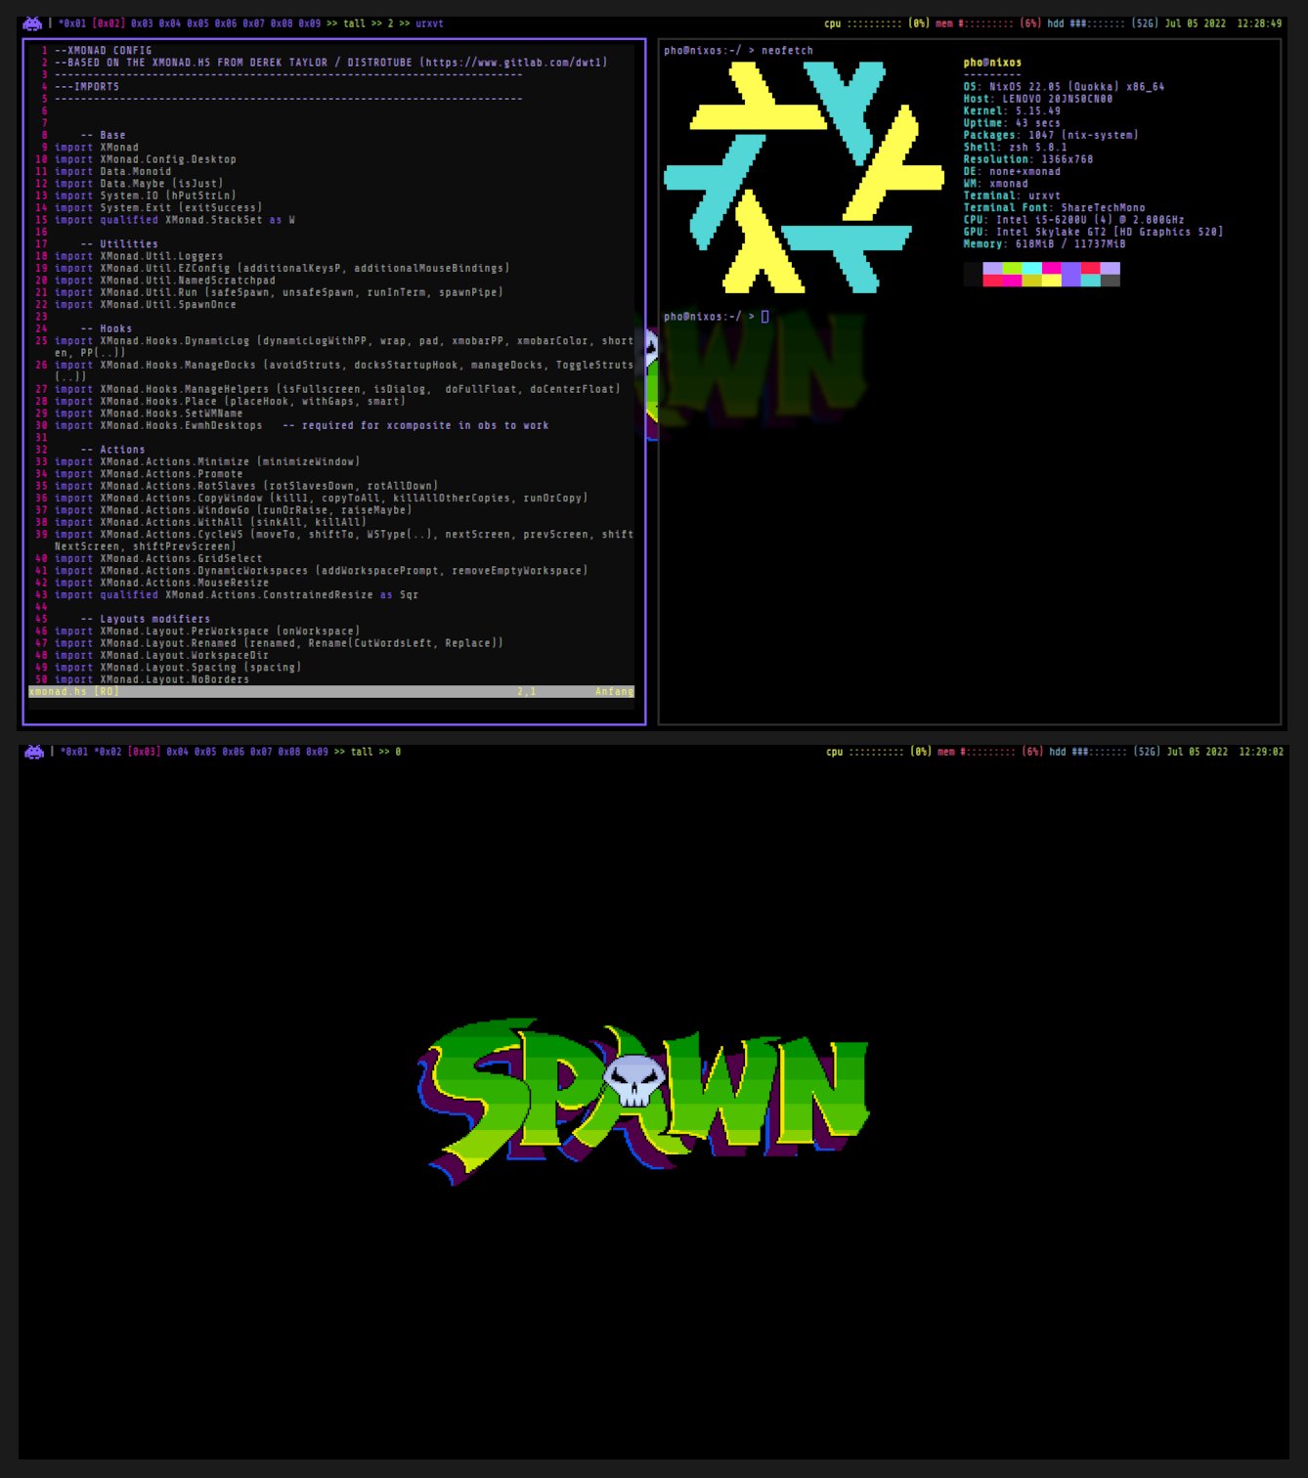
Task: Click the neofetch command prompt line
Action: pyautogui.click(x=738, y=51)
